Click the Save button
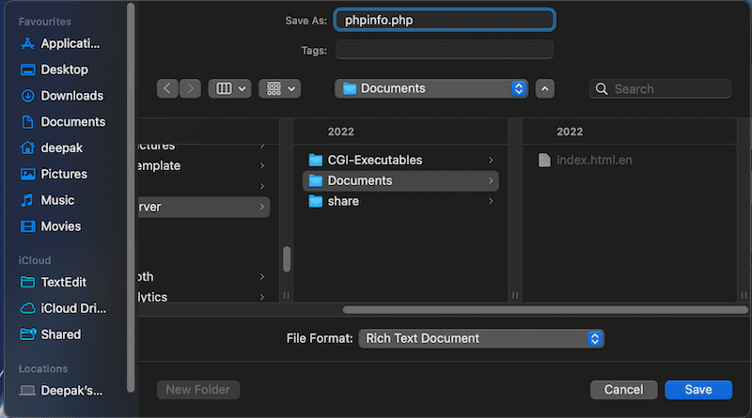The height and width of the screenshot is (418, 752). pos(698,390)
